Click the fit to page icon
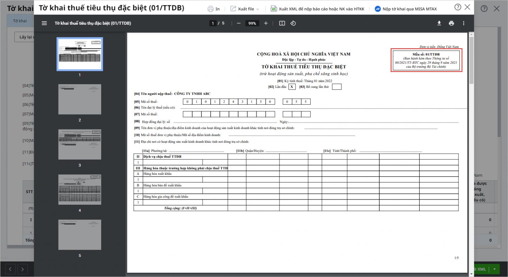This screenshot has width=508, height=277. pos(282,23)
